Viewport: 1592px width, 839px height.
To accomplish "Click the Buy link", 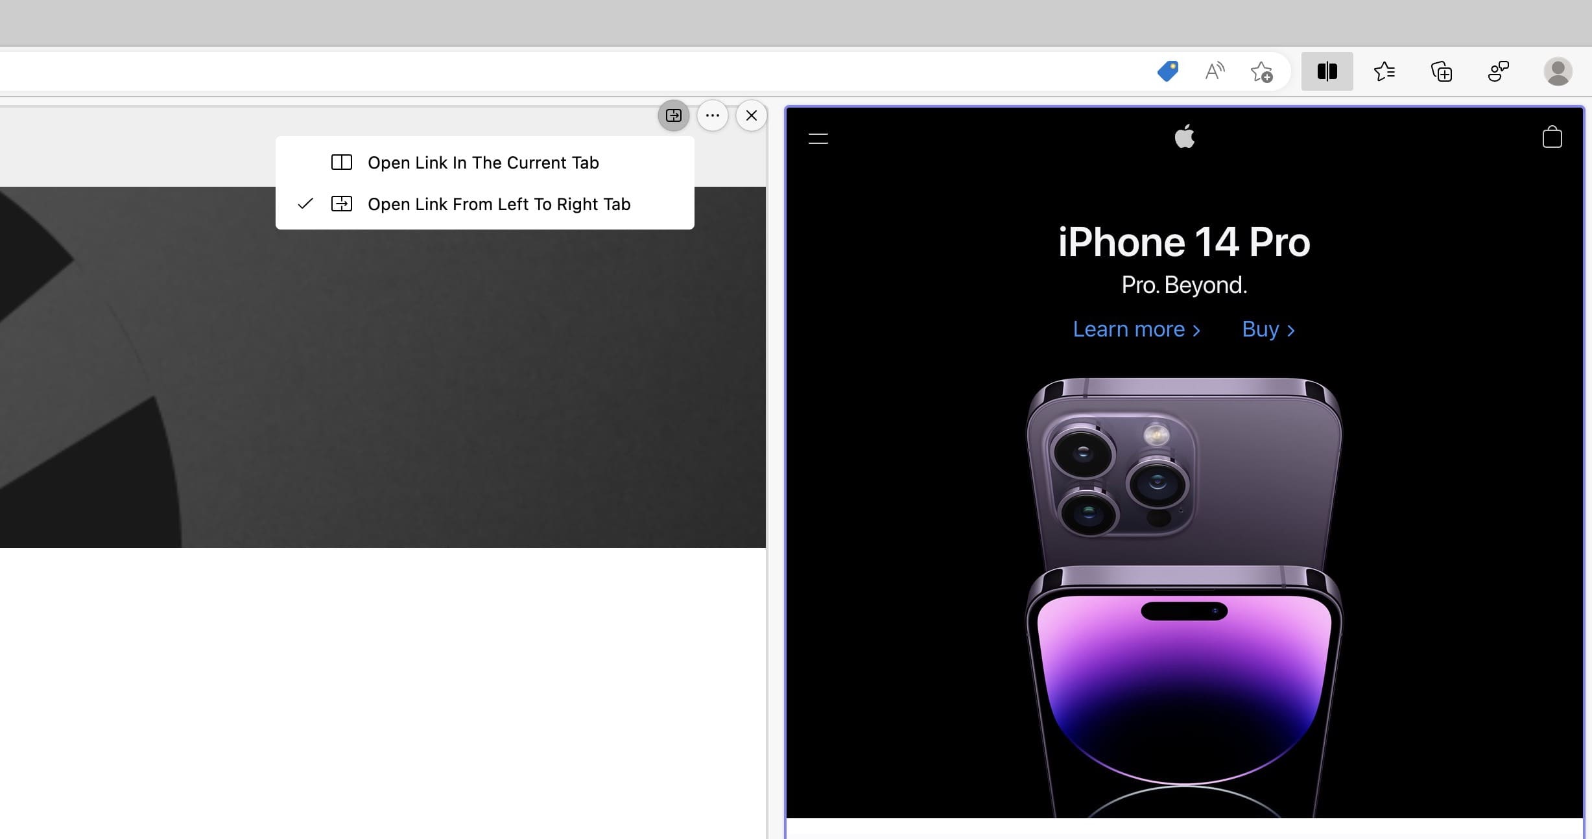I will click(1268, 329).
